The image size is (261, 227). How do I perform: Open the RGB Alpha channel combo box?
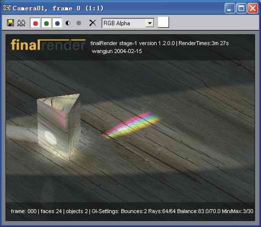point(128,23)
